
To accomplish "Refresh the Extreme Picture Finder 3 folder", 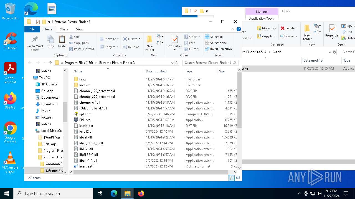I will point(177,63).
